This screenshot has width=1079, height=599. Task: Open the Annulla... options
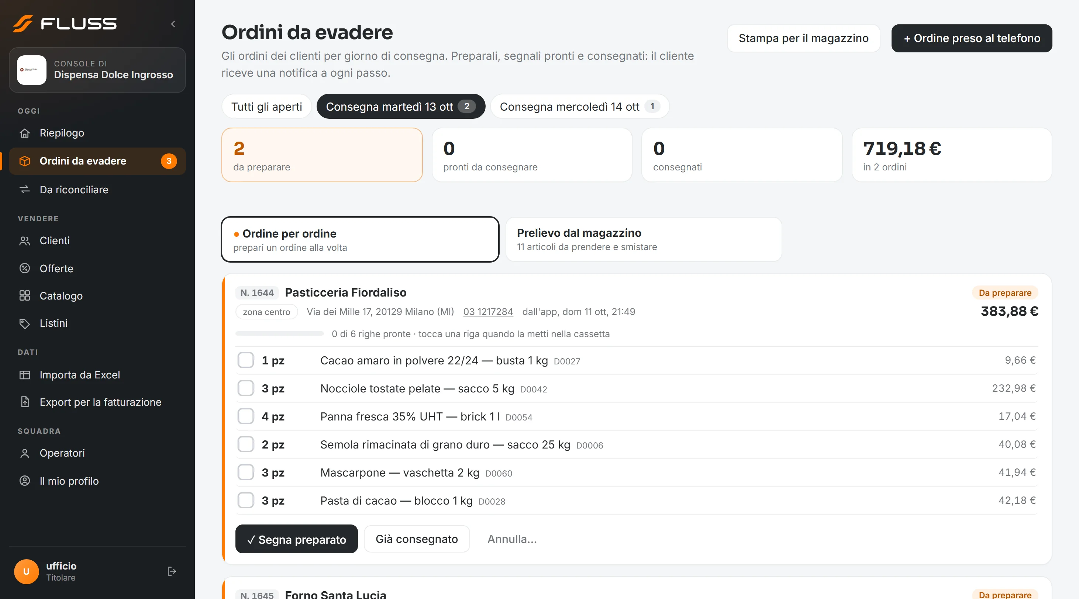512,539
